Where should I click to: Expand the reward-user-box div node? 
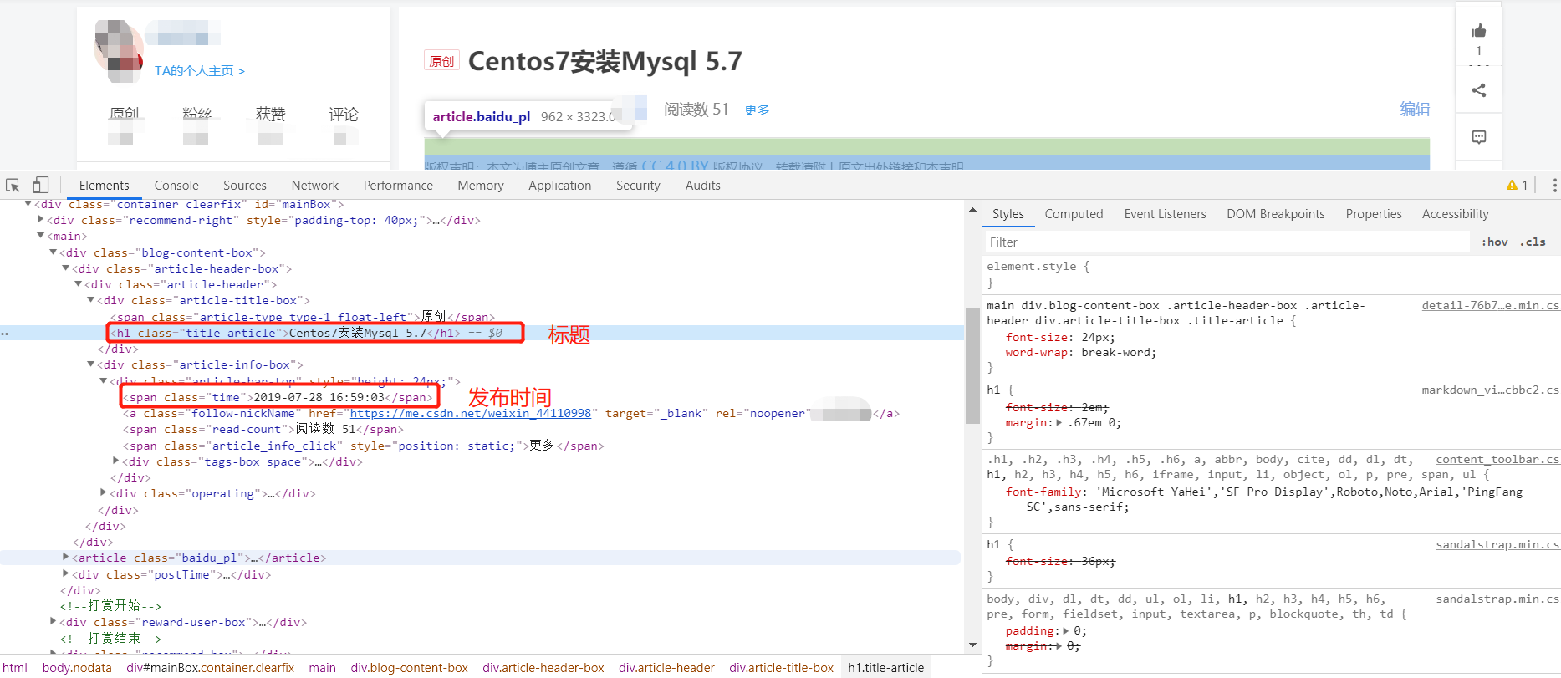tap(54, 621)
